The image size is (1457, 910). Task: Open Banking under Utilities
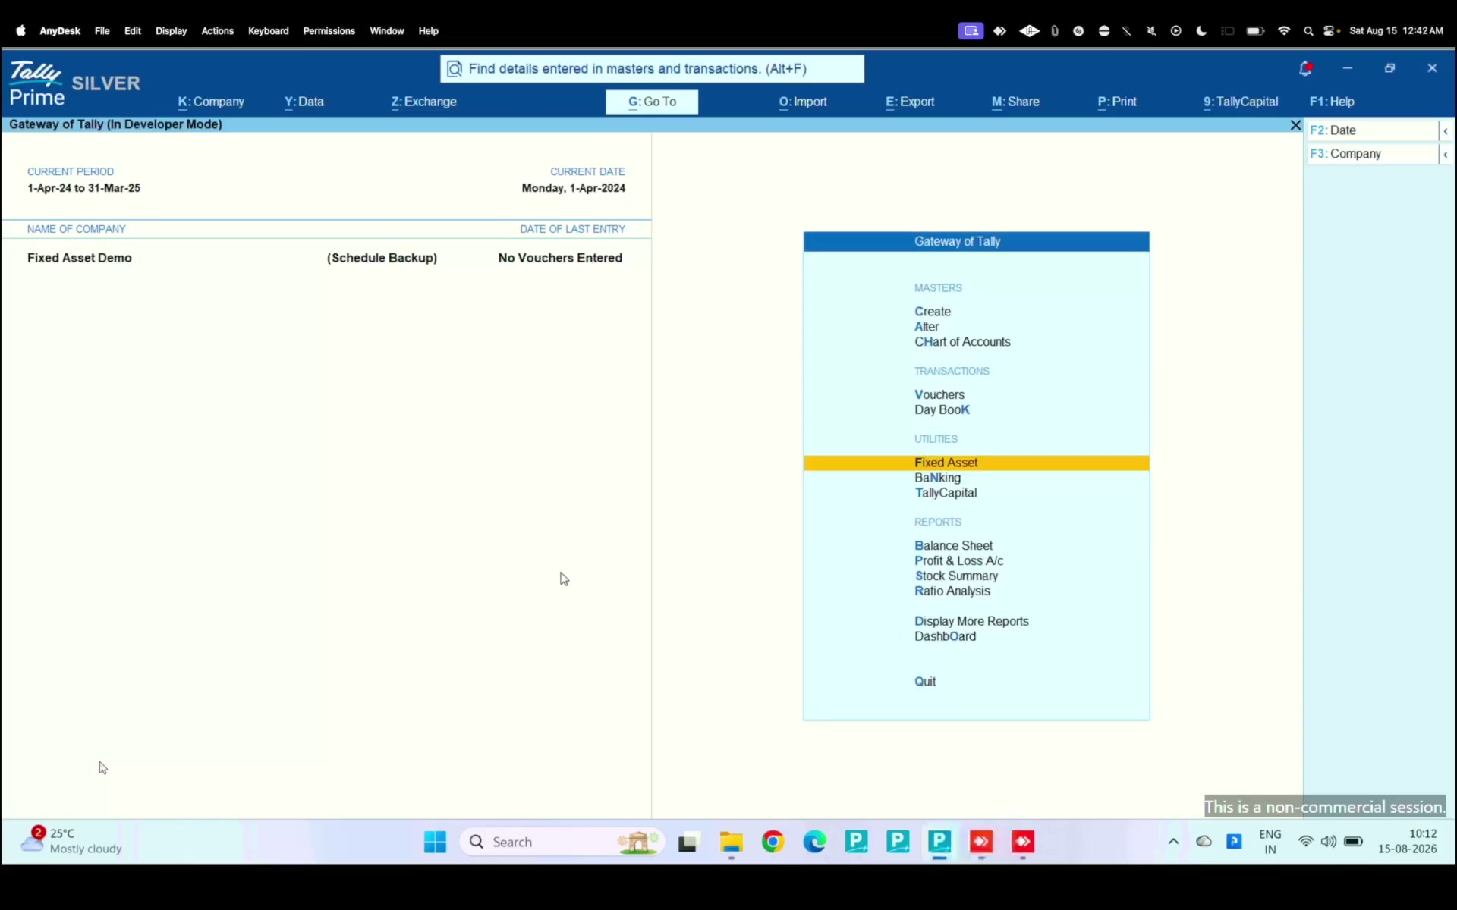pyautogui.click(x=937, y=478)
